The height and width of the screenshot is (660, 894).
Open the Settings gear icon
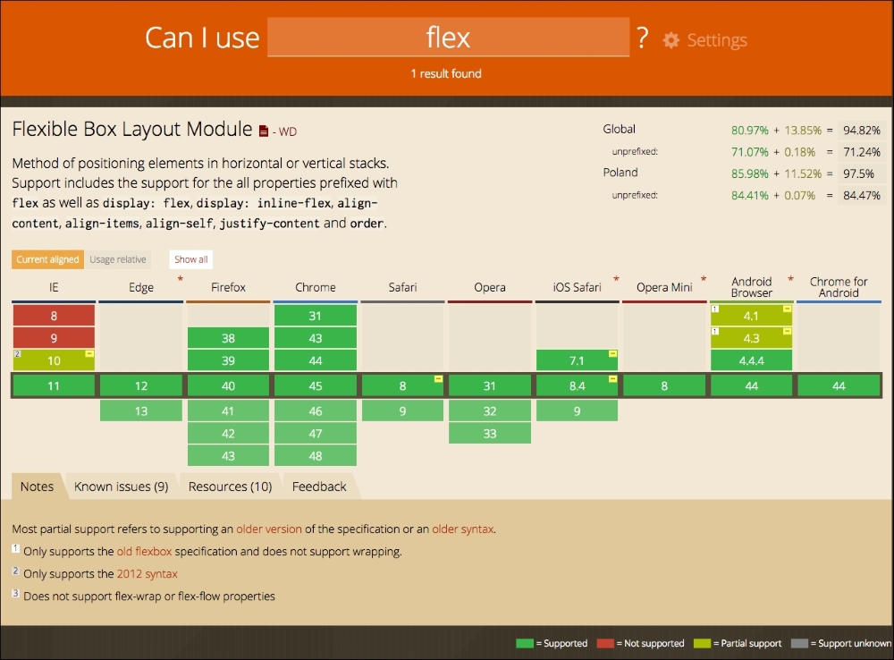(x=671, y=40)
